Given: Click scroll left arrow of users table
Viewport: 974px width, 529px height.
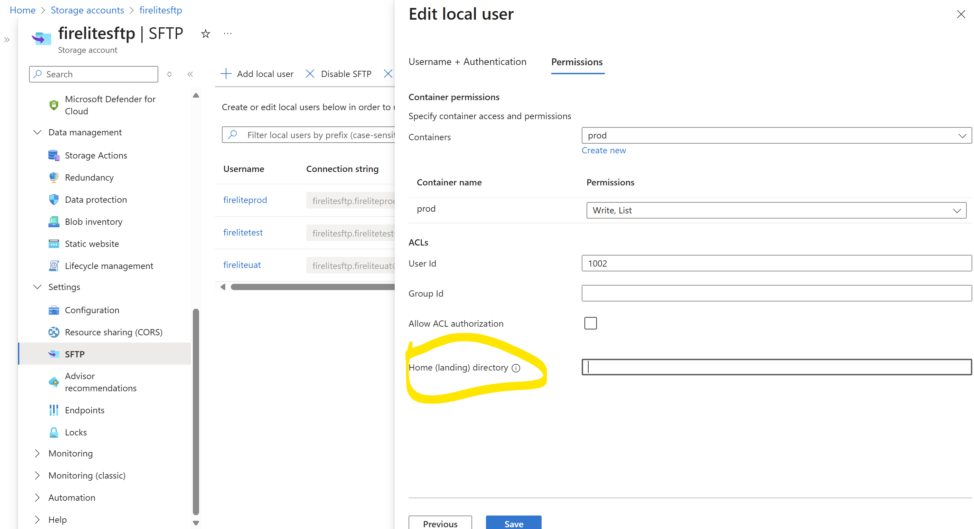Looking at the screenshot, I should (x=223, y=287).
